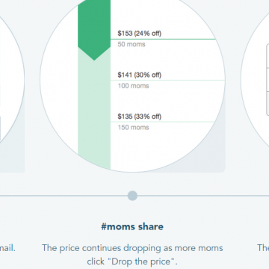Click the divider line under $135 tier
Image resolution: width=269 pixels, height=269 pixels.
pyautogui.click(x=163, y=122)
